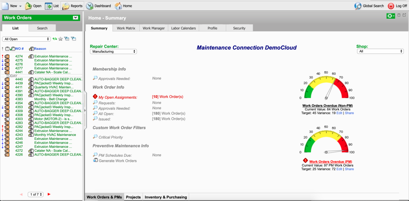
Task: Switch to the Search tab in left panel
Action: tap(42, 28)
